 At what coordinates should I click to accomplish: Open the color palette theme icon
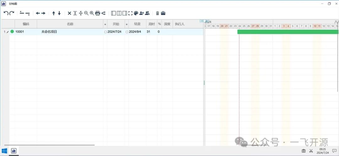point(136,13)
